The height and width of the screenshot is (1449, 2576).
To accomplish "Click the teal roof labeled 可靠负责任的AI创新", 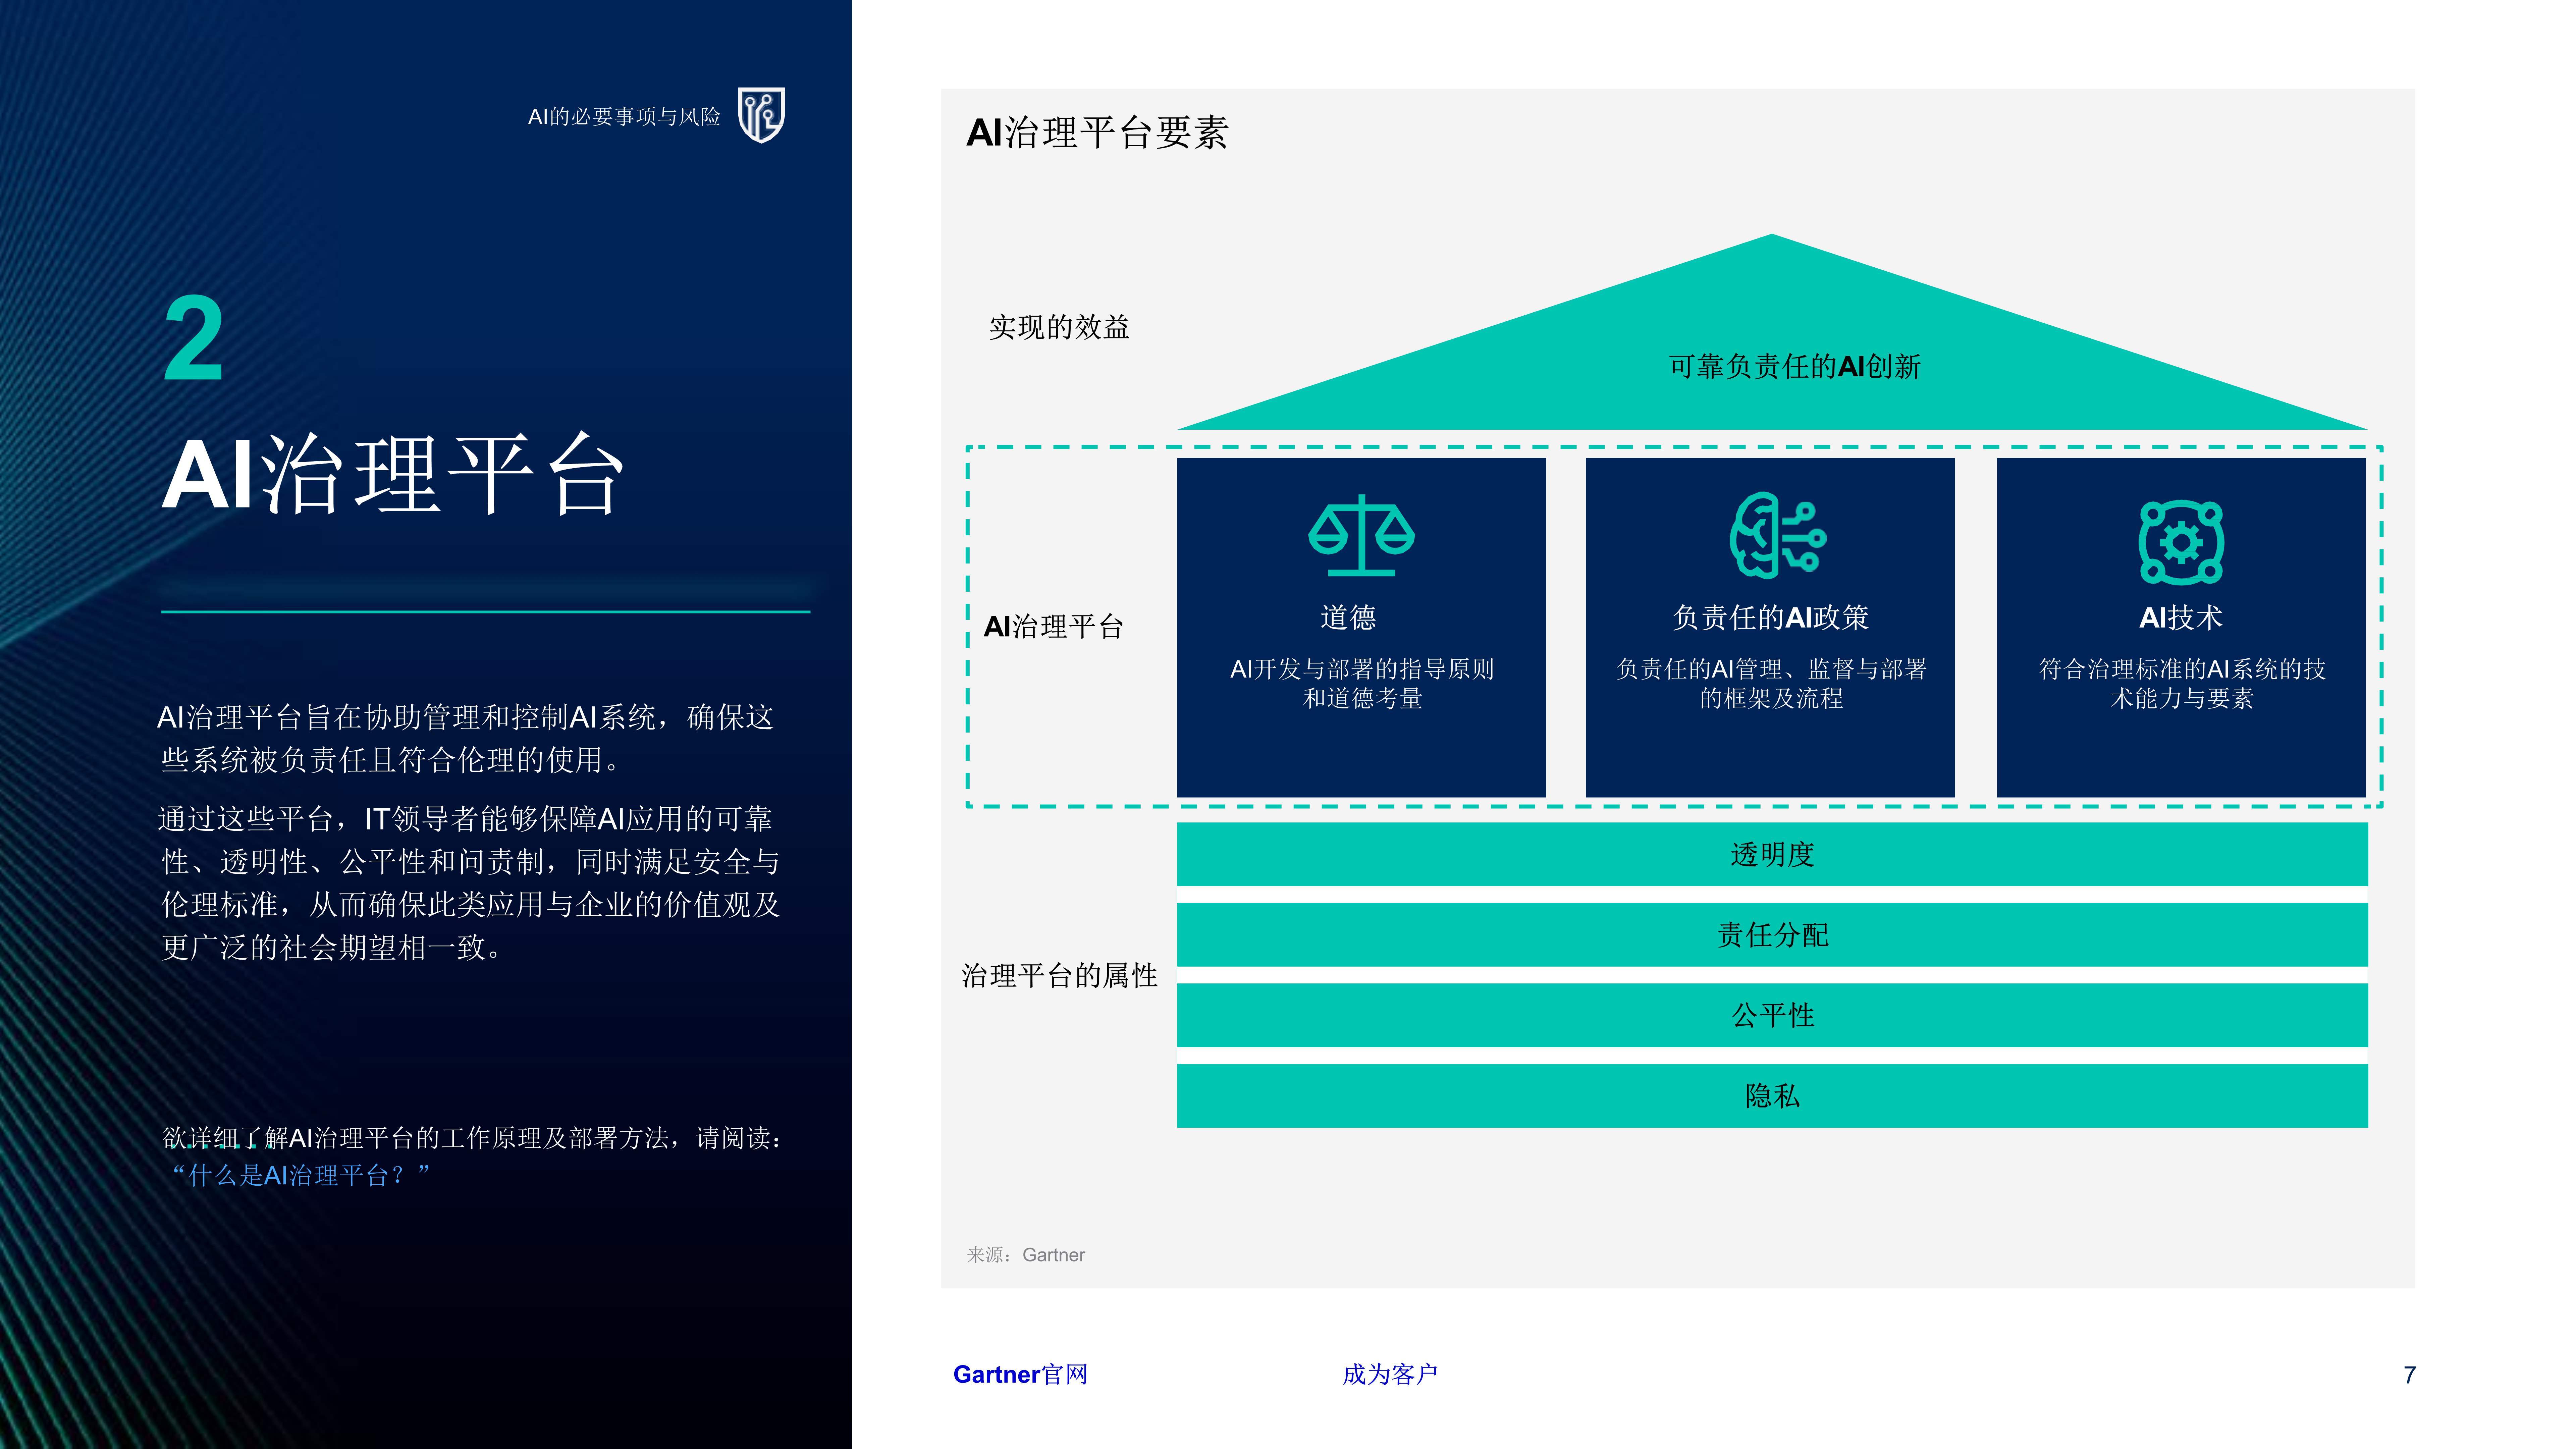I will pyautogui.click(x=1795, y=370).
